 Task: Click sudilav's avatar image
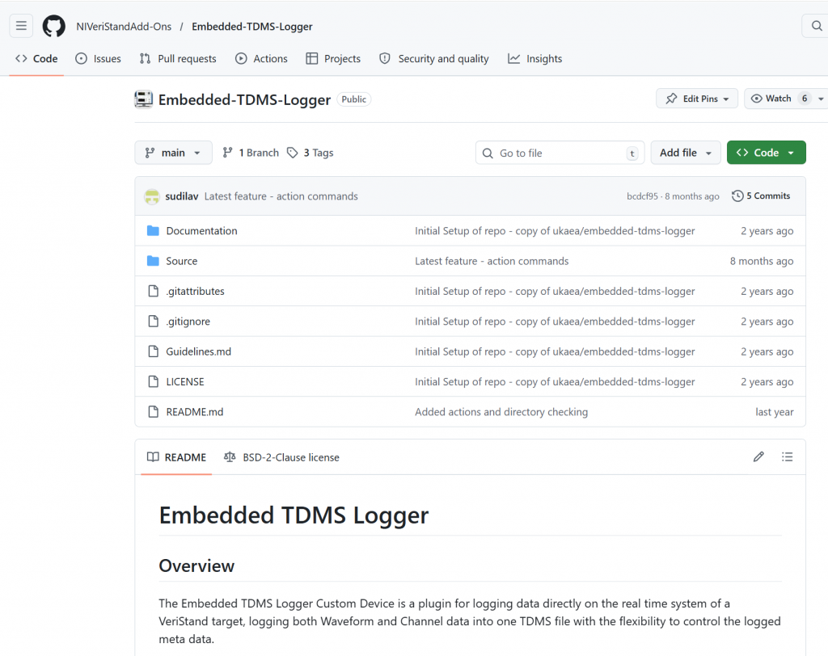click(151, 196)
